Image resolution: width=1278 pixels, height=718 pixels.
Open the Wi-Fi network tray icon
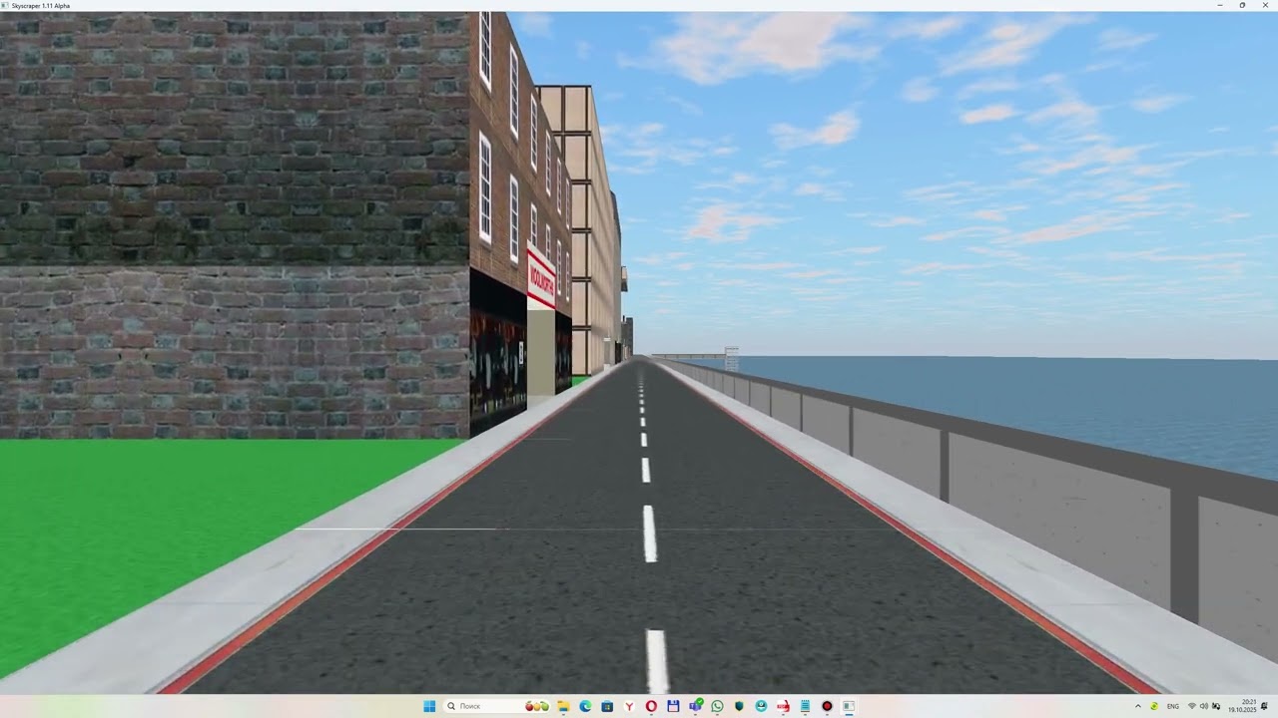tap(1192, 706)
